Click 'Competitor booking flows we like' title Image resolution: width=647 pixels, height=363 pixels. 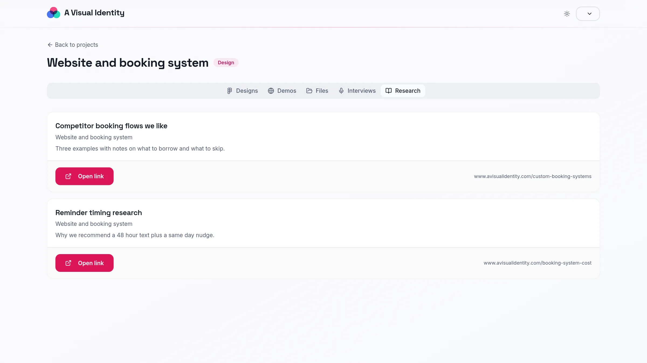pos(111,126)
